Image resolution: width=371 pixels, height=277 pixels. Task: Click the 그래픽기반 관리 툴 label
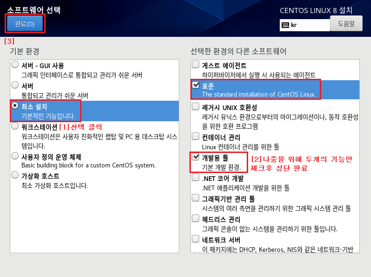point(229,199)
